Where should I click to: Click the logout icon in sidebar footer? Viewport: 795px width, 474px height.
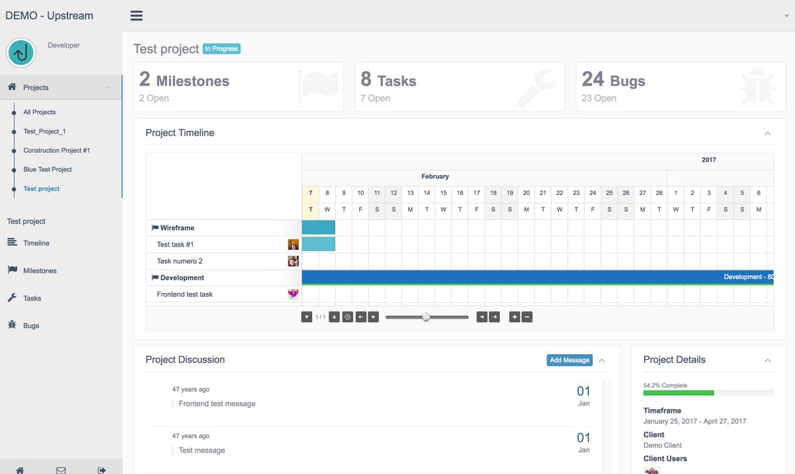tap(101, 470)
